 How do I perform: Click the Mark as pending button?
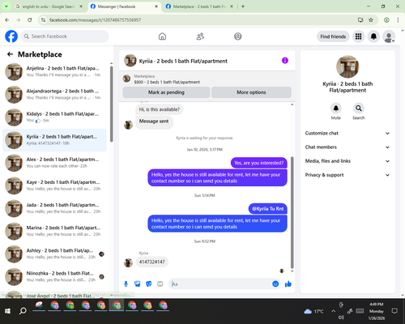coord(166,92)
